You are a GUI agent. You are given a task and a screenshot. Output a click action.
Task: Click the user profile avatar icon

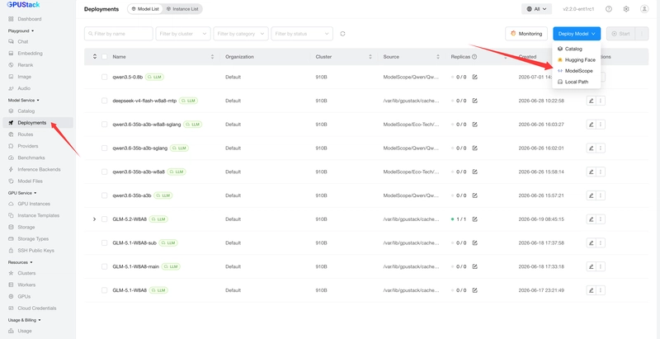(x=644, y=9)
